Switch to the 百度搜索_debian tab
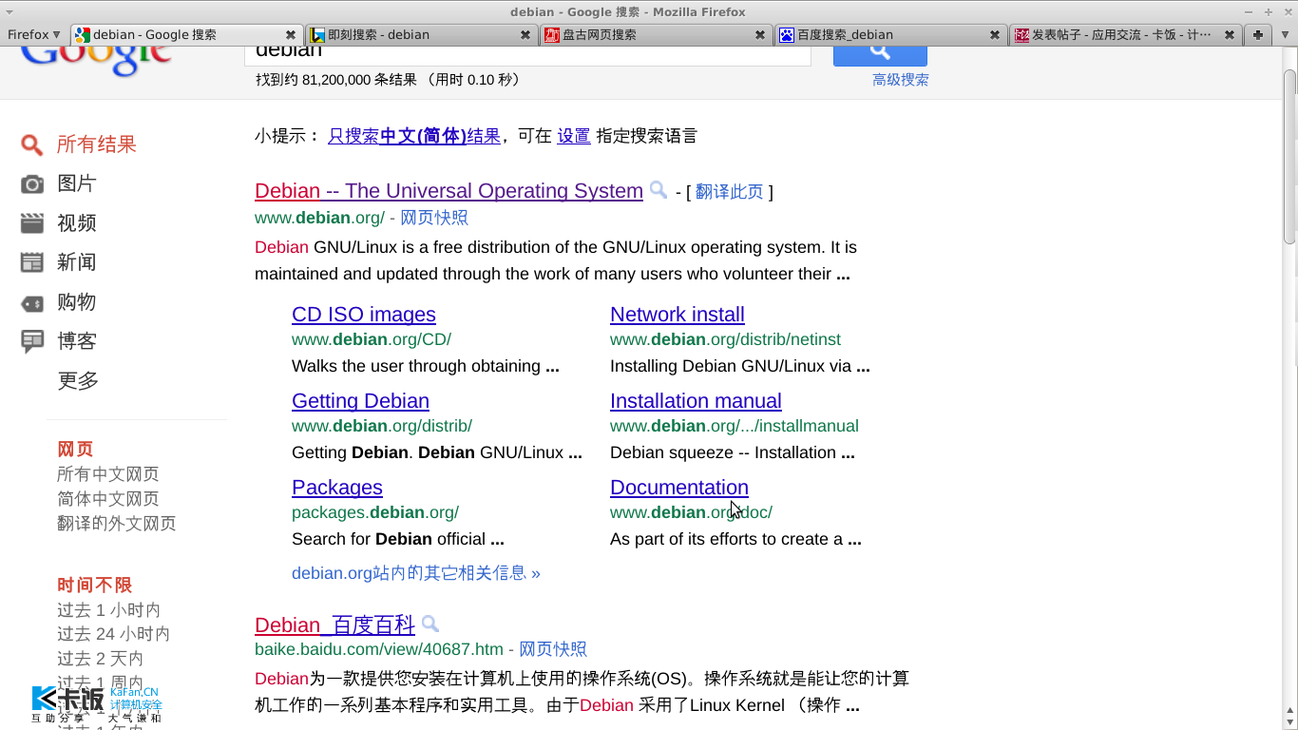Image resolution: width=1298 pixels, height=730 pixels. click(x=891, y=34)
